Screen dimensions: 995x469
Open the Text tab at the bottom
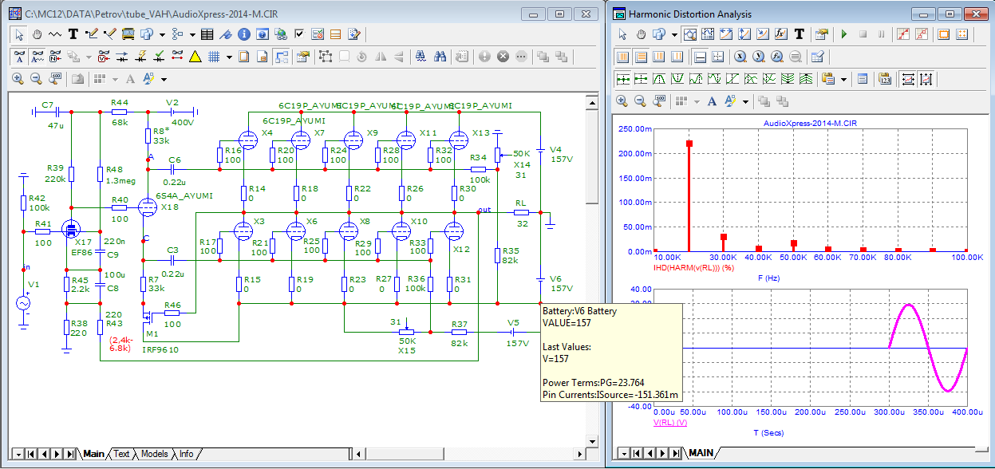tap(121, 454)
